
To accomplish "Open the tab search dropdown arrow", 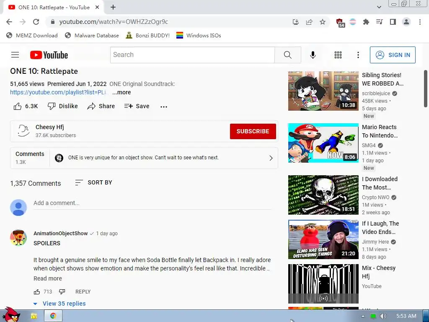I will click(x=379, y=8).
